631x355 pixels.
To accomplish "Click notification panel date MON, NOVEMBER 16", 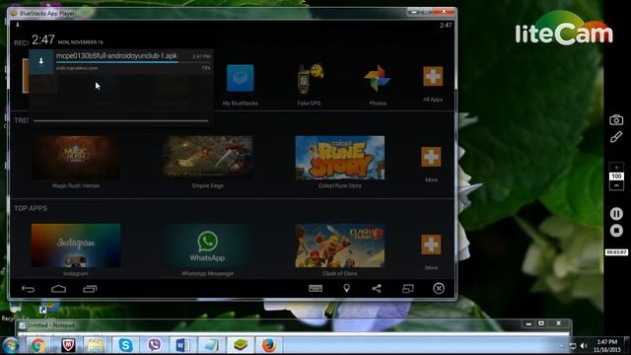I will [81, 41].
